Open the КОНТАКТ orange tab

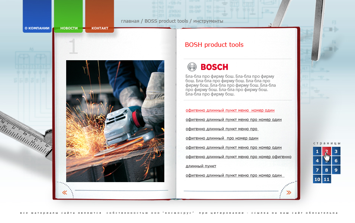point(100,16)
